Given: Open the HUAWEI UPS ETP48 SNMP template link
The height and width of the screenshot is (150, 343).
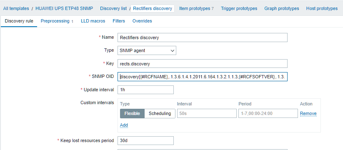Looking at the screenshot, I should point(64,8).
